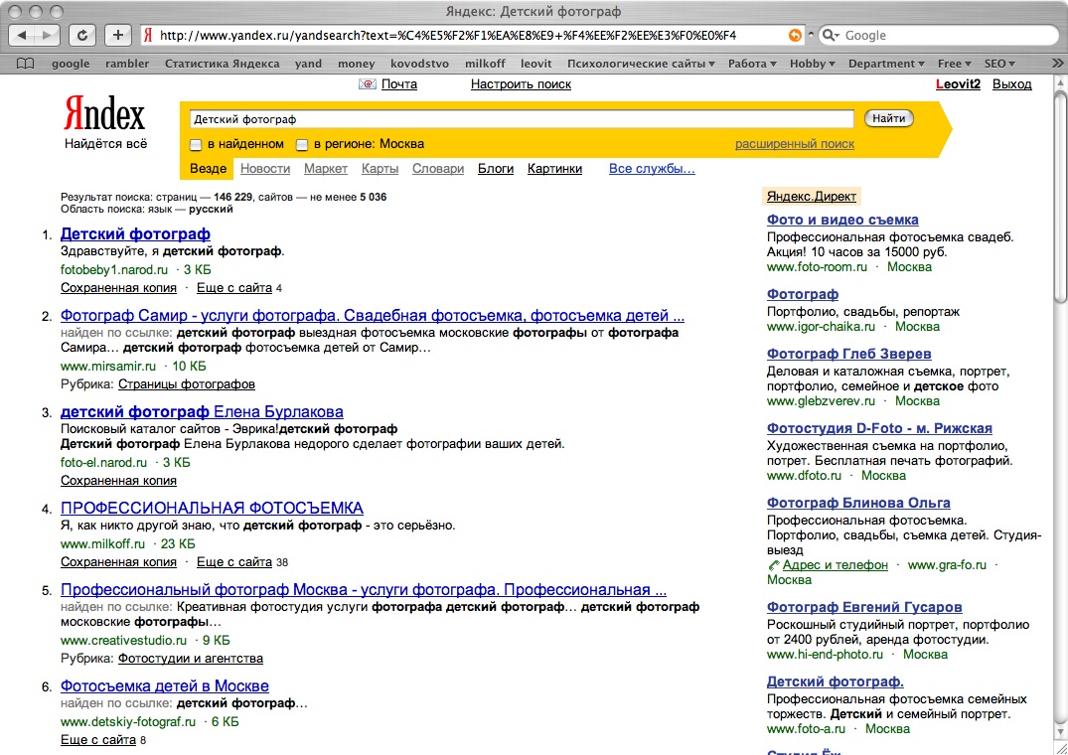
Task: Open the 'Фотограф Евгений Гусаров' ad
Action: 864,607
